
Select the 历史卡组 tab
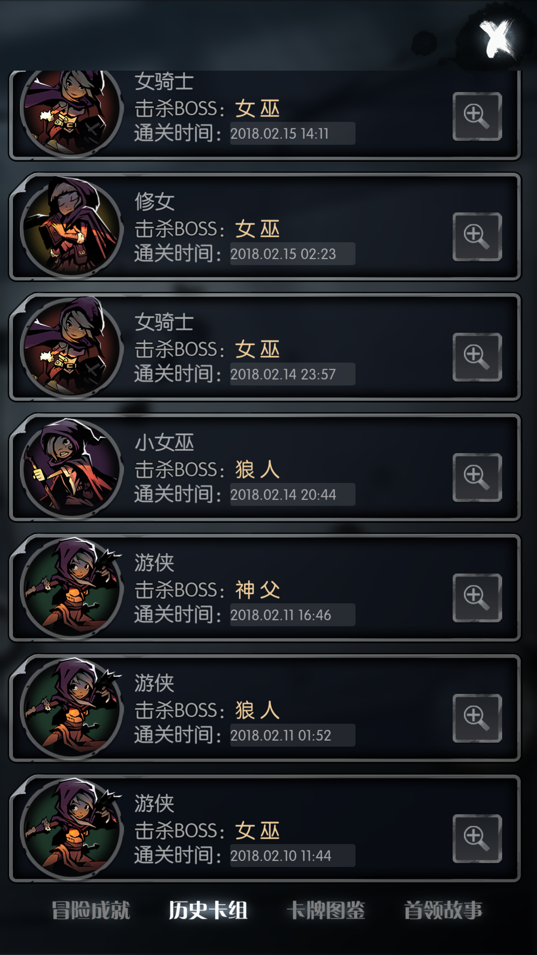click(x=208, y=910)
